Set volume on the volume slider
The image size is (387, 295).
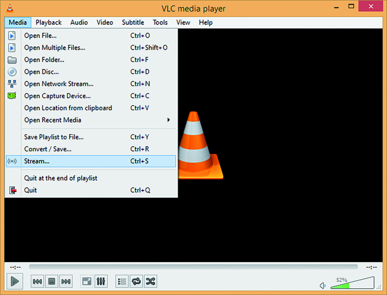pyautogui.click(x=352, y=283)
